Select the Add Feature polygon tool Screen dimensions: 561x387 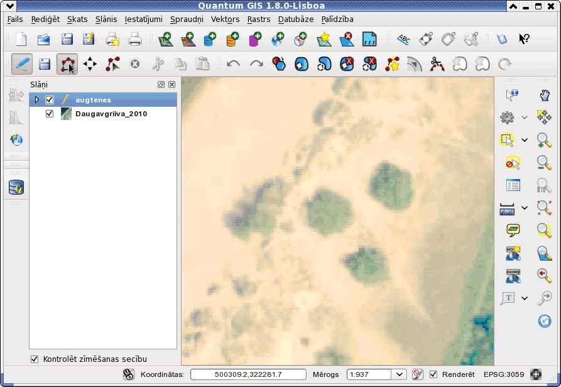click(x=67, y=64)
